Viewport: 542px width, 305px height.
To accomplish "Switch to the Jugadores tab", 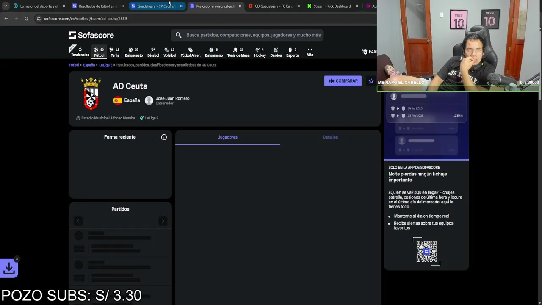I will point(227,137).
